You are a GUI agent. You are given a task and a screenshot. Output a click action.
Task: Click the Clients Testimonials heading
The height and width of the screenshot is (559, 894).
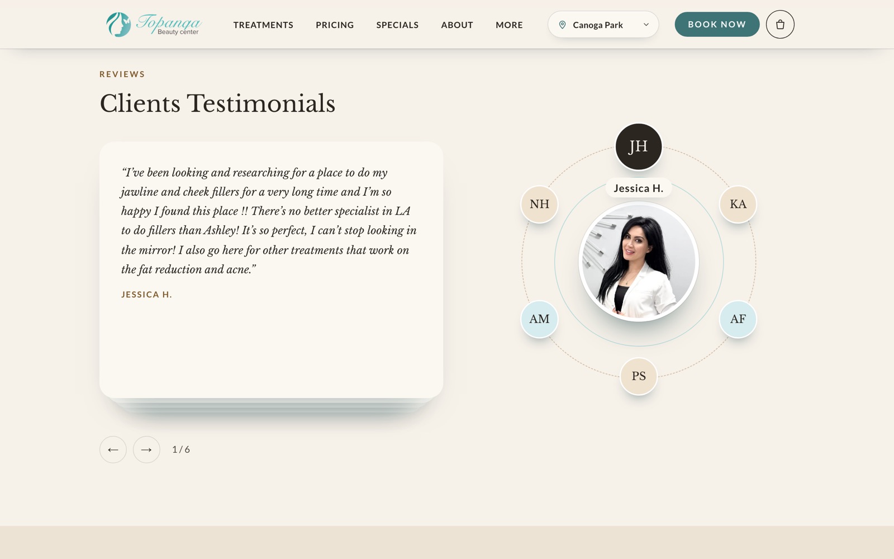click(217, 103)
